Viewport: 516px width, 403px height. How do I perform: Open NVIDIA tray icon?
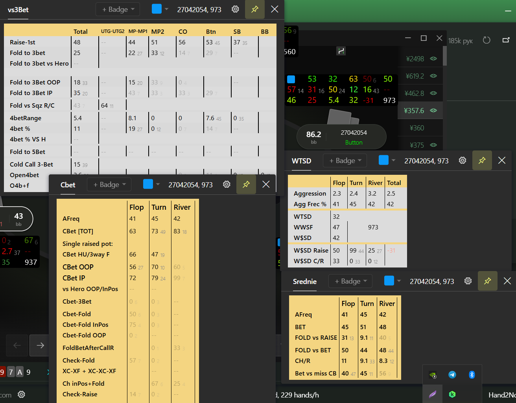point(433,375)
